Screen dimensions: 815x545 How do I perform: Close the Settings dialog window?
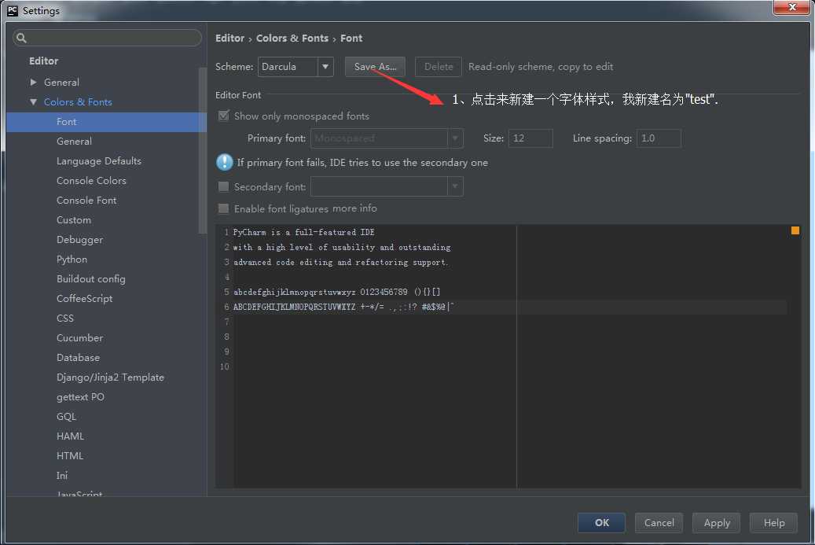tap(791, 7)
